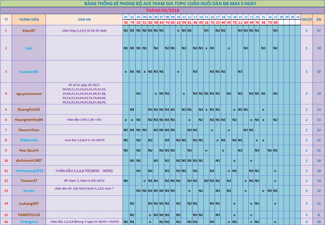Select the TRƯỢT column header
This screenshot has width=325, height=225.
(307, 20)
